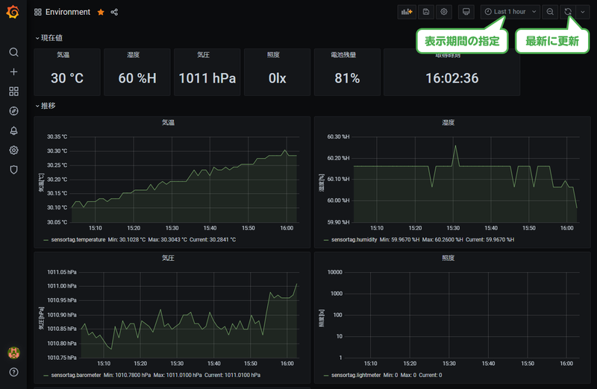Open the 気圧 graph panel title menu
The width and height of the screenshot is (597, 389).
pyautogui.click(x=169, y=258)
